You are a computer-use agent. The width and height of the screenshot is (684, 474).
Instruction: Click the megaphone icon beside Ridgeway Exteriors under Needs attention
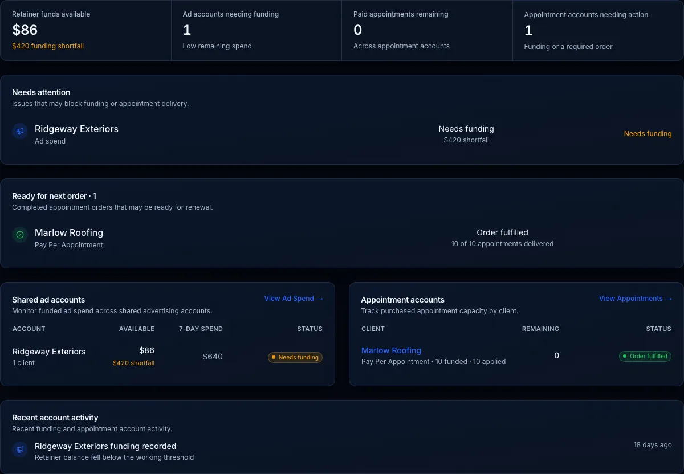click(20, 132)
